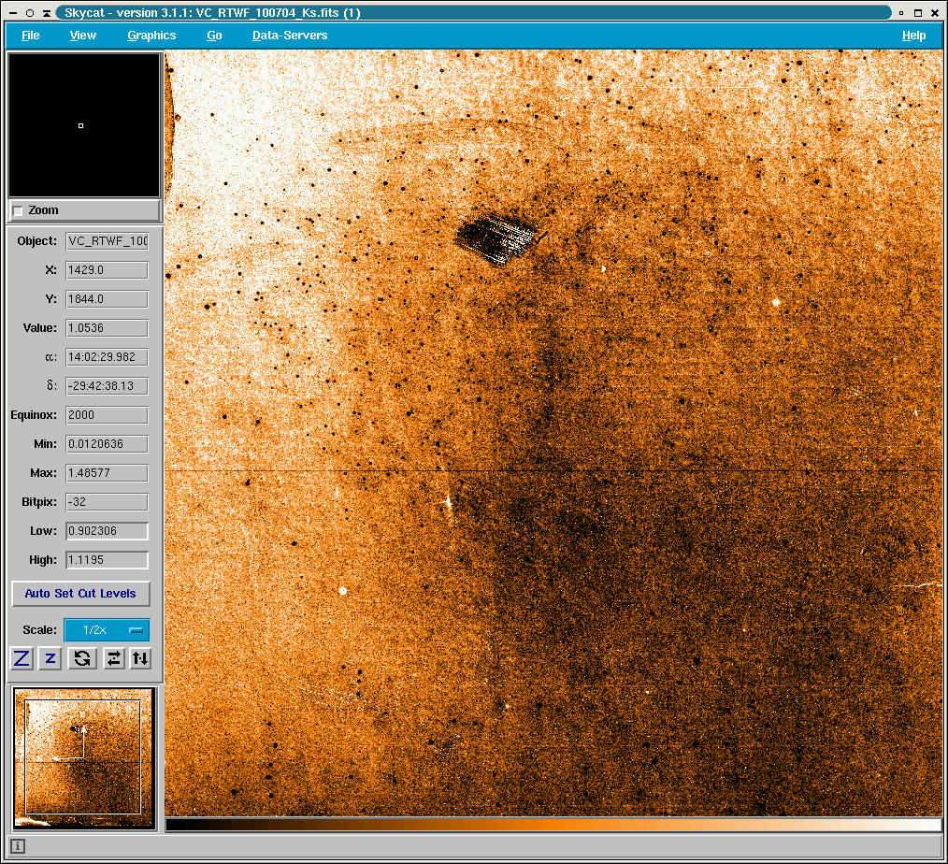948x864 pixels.
Task: Open the Scale 1/2x dropdown
Action: point(107,630)
